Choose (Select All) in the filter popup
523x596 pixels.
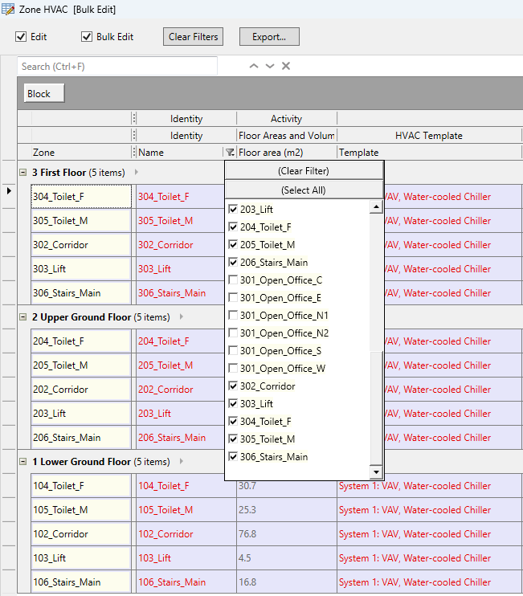point(303,190)
